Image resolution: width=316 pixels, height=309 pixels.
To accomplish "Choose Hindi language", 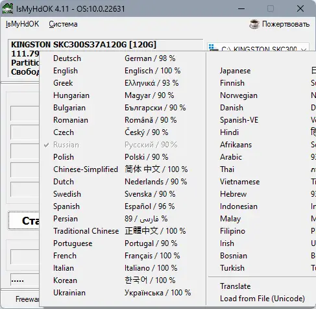I will click(261, 132).
